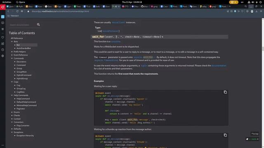Screen dimensions: 264x148
Task: Click the padlock site security icon
Action: click(28, 11)
